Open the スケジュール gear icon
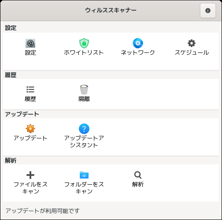222x220 pixels. 192,43
